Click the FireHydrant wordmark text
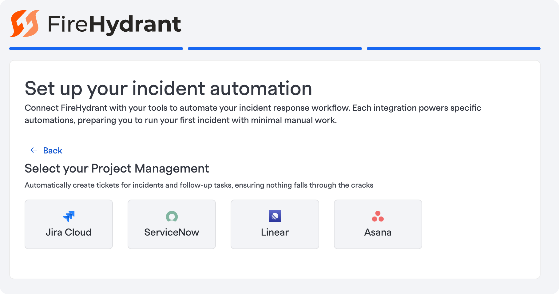This screenshot has width=559, height=294. click(114, 25)
